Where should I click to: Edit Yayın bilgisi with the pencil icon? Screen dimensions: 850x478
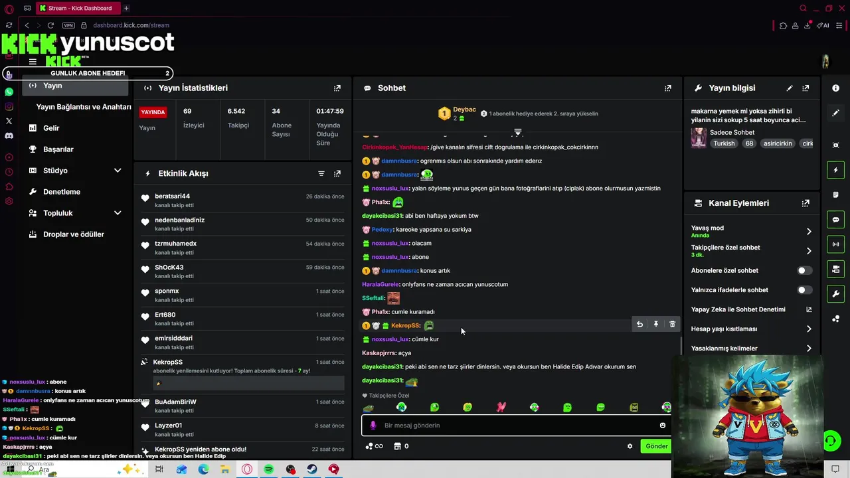pyautogui.click(x=790, y=88)
